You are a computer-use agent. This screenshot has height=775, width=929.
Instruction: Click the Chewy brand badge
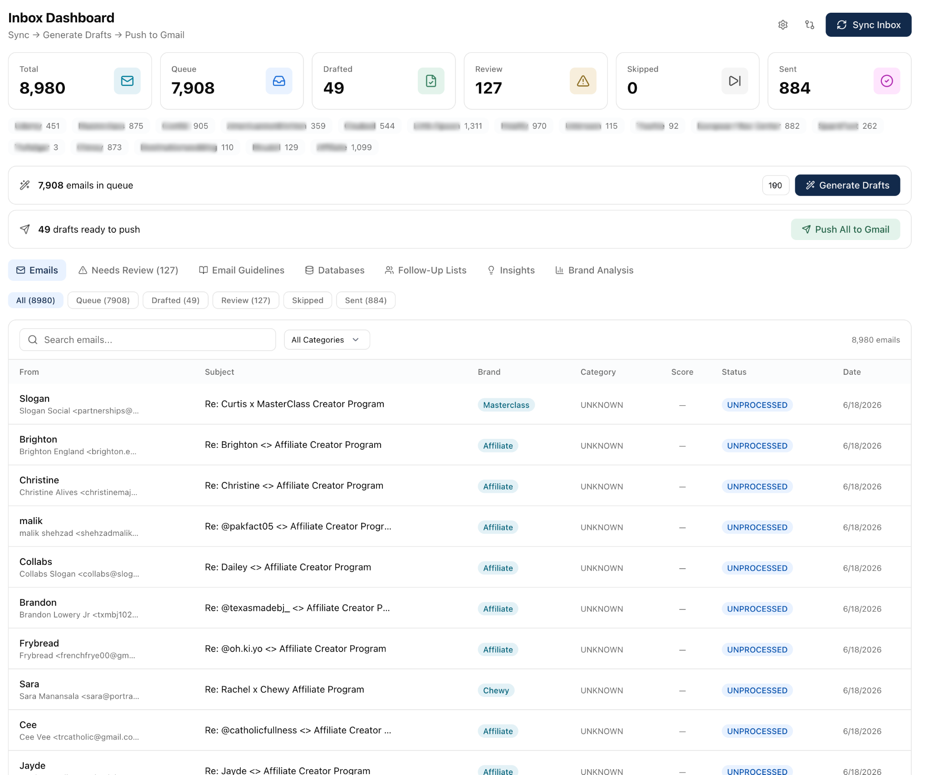[496, 691]
